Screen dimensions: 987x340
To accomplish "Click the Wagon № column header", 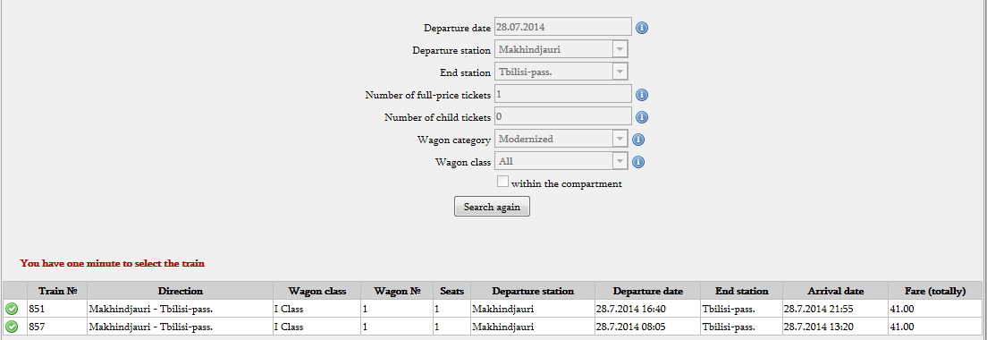I will coord(397,291).
